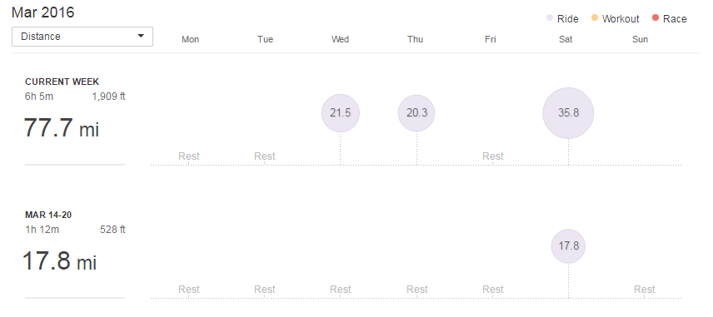Click Sunday Rest marker in Mar 14-20 week

click(x=645, y=290)
